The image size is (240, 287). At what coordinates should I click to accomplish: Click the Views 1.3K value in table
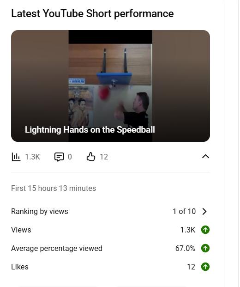tap(188, 230)
